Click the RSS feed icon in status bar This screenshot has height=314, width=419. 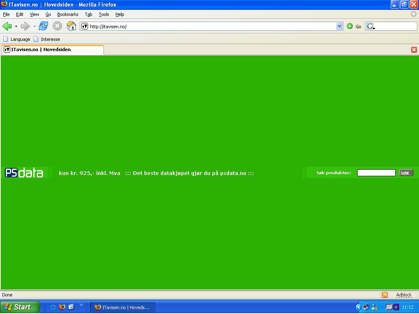(x=385, y=295)
